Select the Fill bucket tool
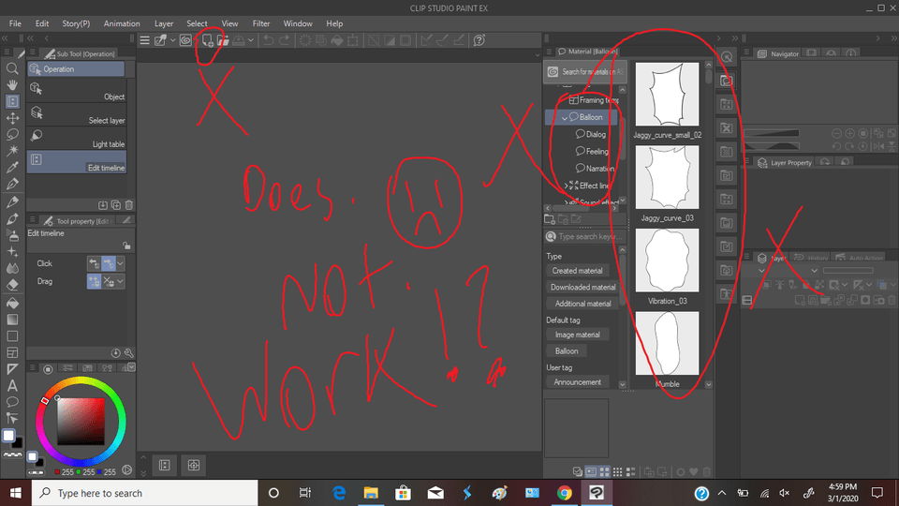This screenshot has height=506, width=899. pyautogui.click(x=12, y=303)
